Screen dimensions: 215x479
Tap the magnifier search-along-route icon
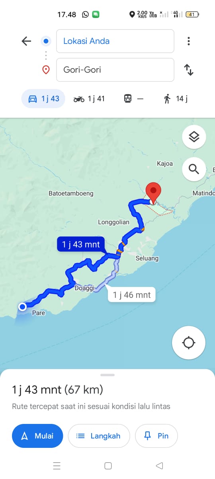click(194, 169)
